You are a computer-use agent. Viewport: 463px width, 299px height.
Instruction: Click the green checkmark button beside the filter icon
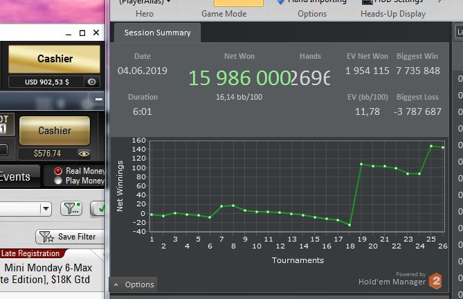(99, 209)
